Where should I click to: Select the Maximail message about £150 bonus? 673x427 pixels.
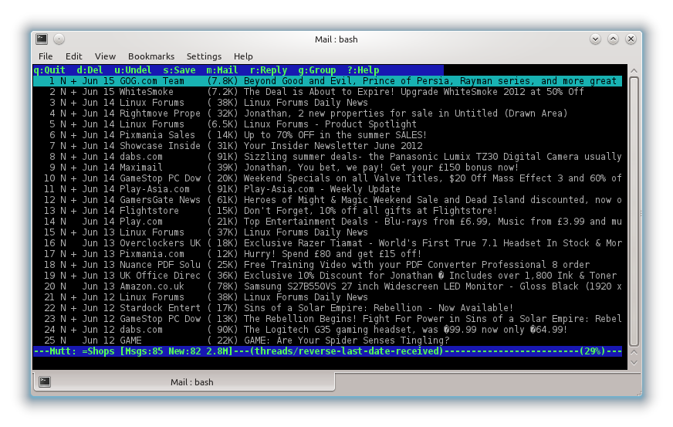point(327,167)
